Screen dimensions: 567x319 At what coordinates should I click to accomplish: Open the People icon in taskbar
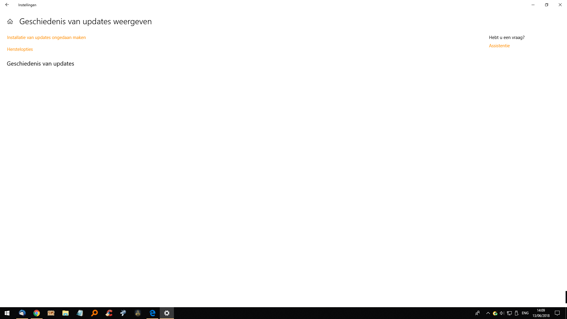[478, 313]
